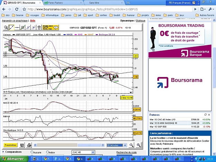The width and height of the screenshot is (216, 162).
Task: Open the 'projets' bookmarks folder
Action: (143, 15)
